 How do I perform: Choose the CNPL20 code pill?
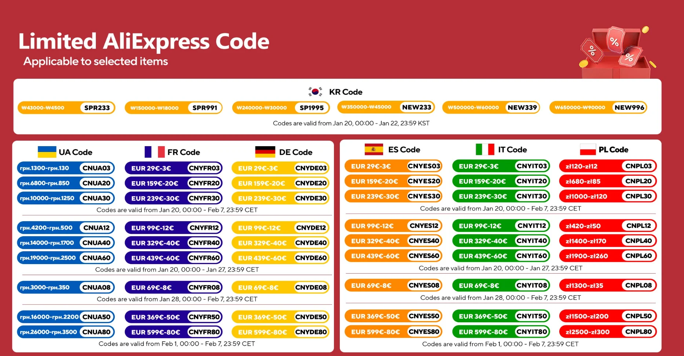[x=608, y=181]
